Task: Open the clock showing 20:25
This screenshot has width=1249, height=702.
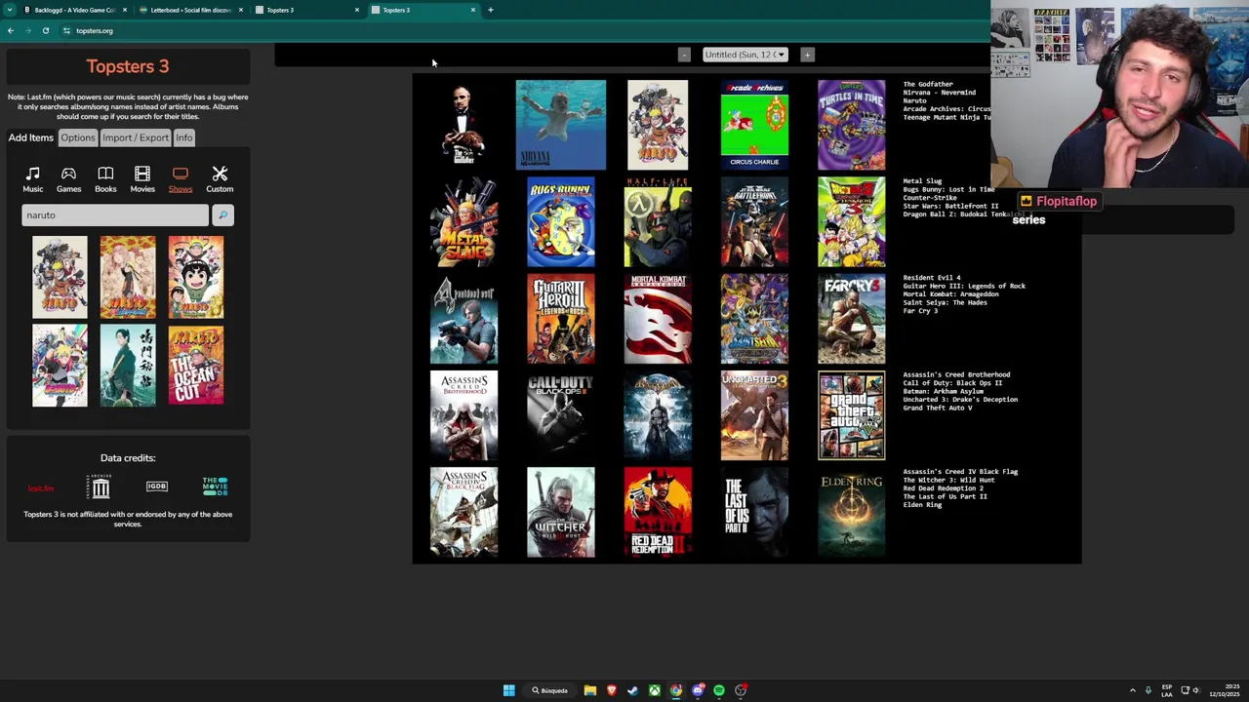Action: point(1224,690)
